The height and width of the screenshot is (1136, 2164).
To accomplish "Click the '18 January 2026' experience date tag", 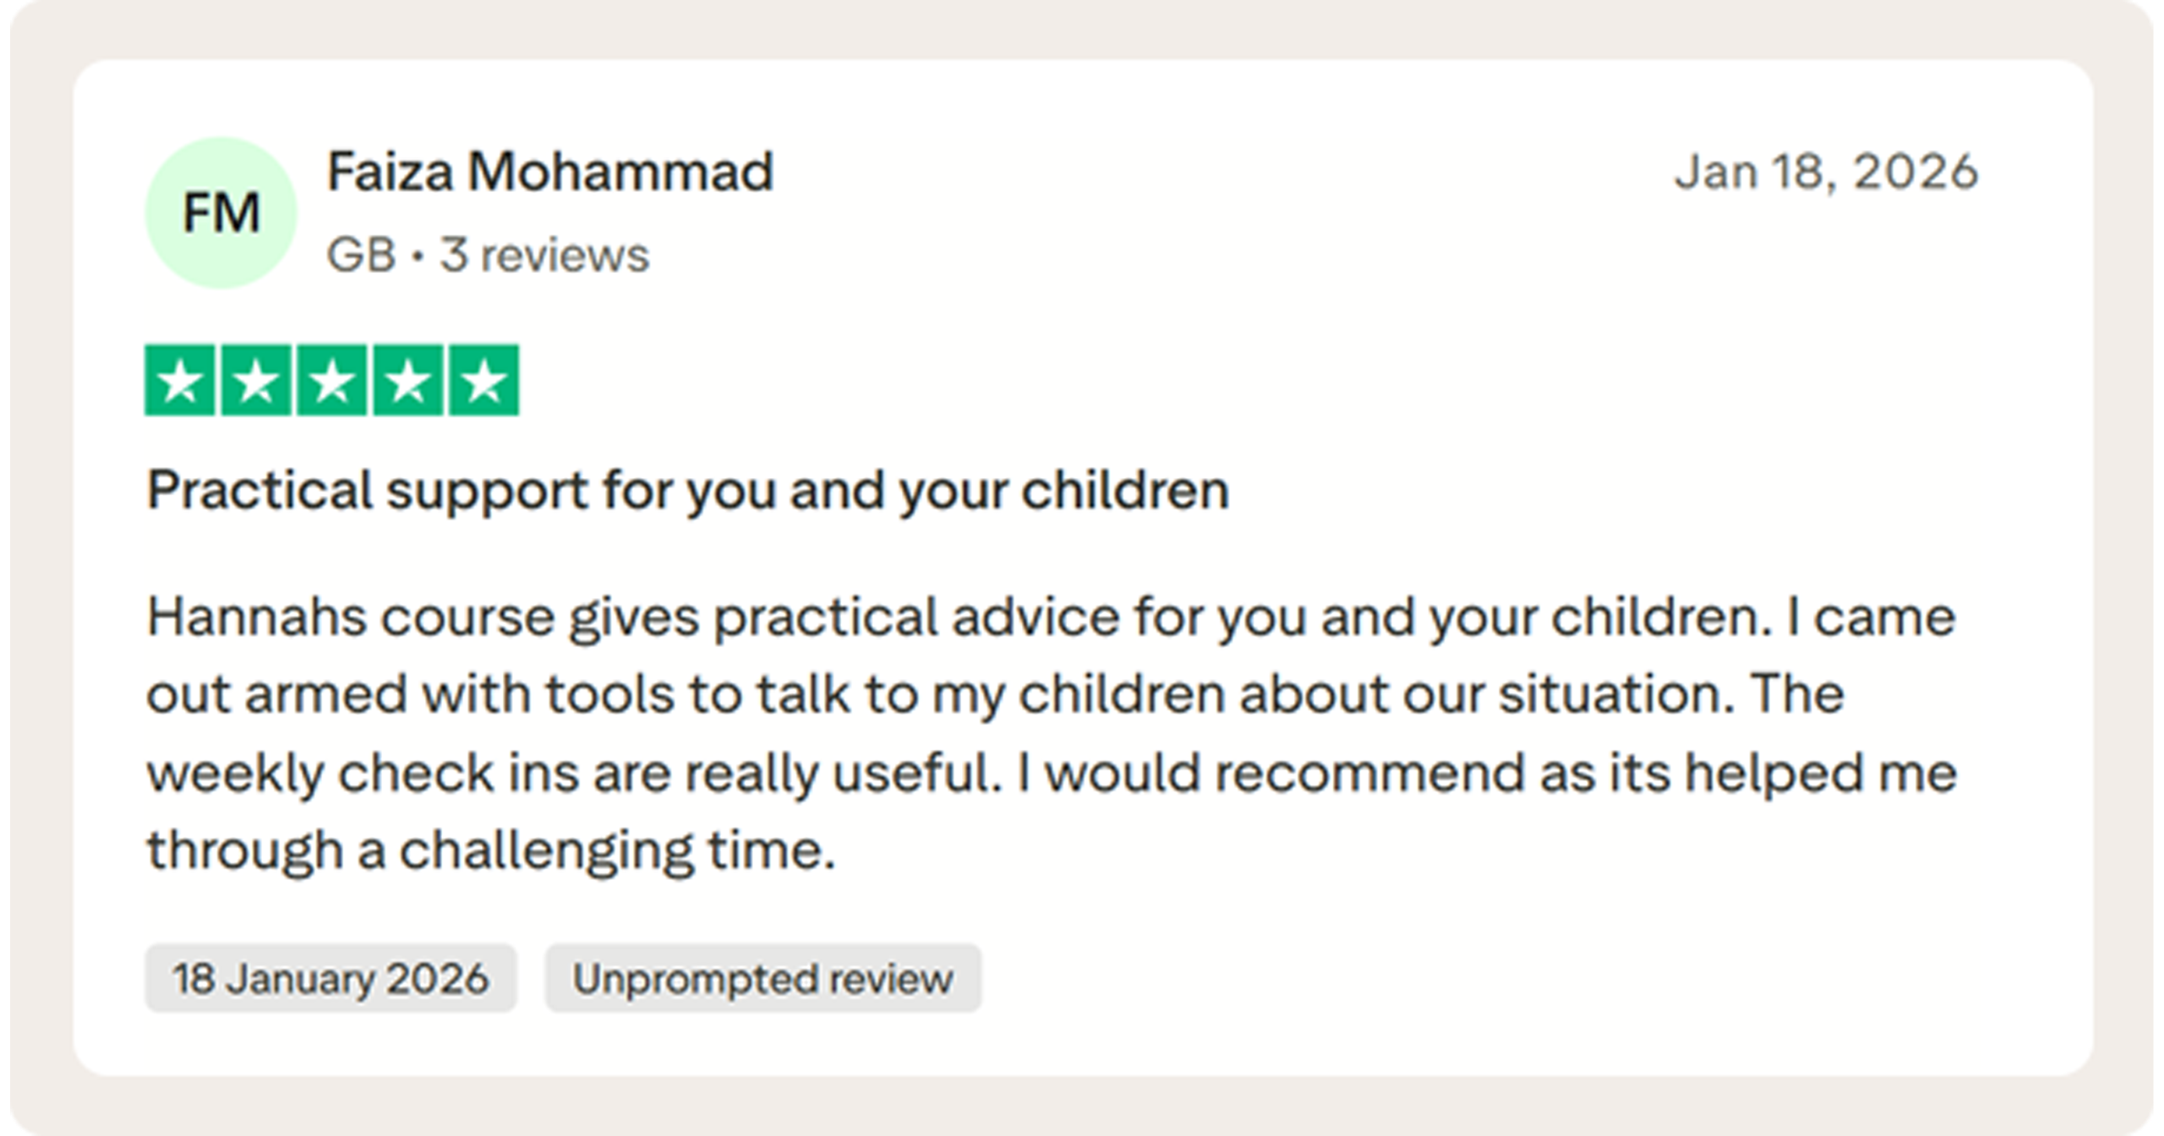I will coord(331,978).
